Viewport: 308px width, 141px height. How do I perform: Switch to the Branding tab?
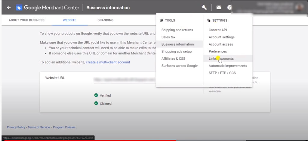tap(106, 20)
